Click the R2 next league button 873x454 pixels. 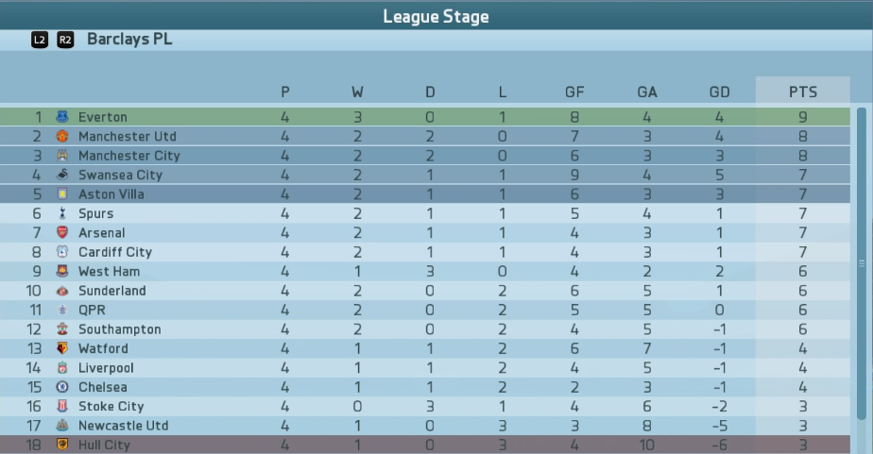[x=65, y=40]
